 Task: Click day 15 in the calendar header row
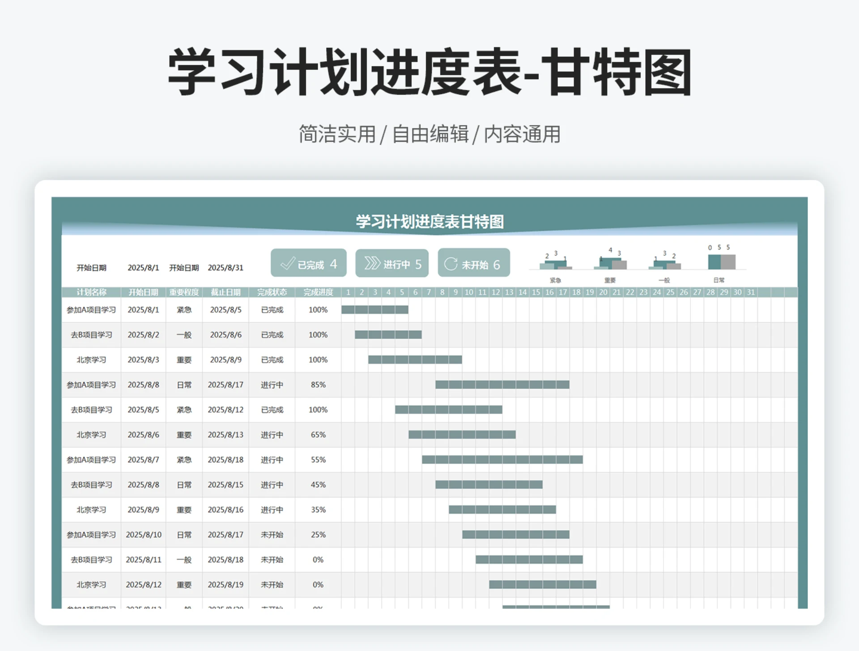(536, 292)
